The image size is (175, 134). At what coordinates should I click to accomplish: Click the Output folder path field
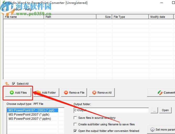point(111,110)
